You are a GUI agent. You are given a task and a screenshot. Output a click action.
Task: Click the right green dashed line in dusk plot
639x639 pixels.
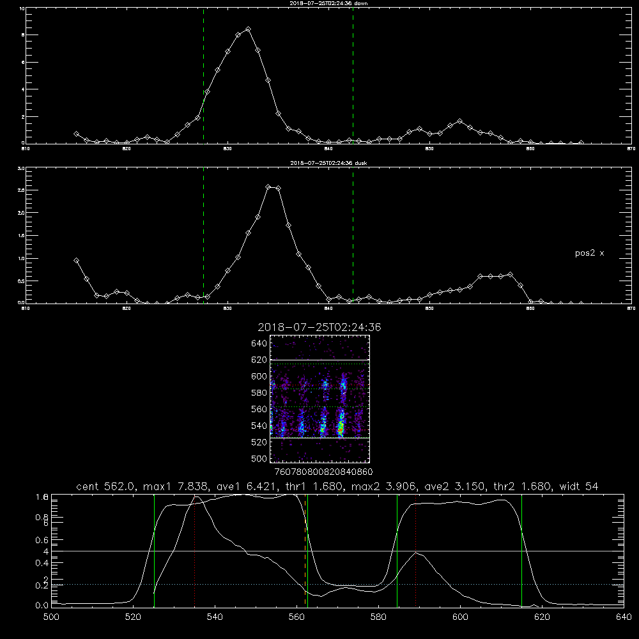pos(353,235)
